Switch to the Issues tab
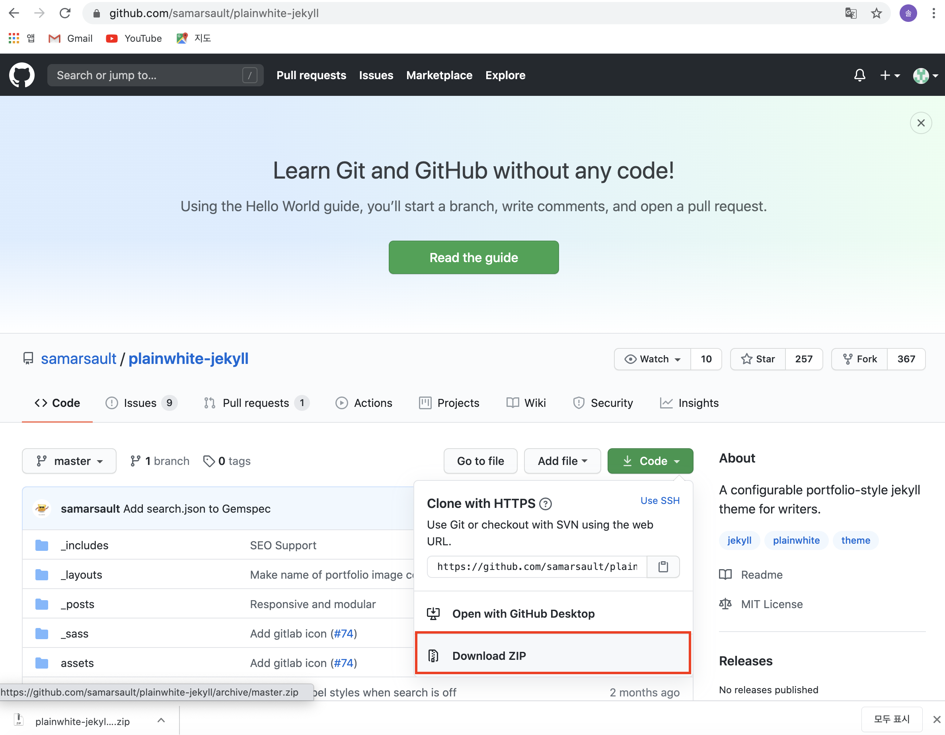 pyautogui.click(x=140, y=403)
